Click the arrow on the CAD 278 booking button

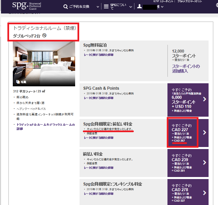[205, 193]
